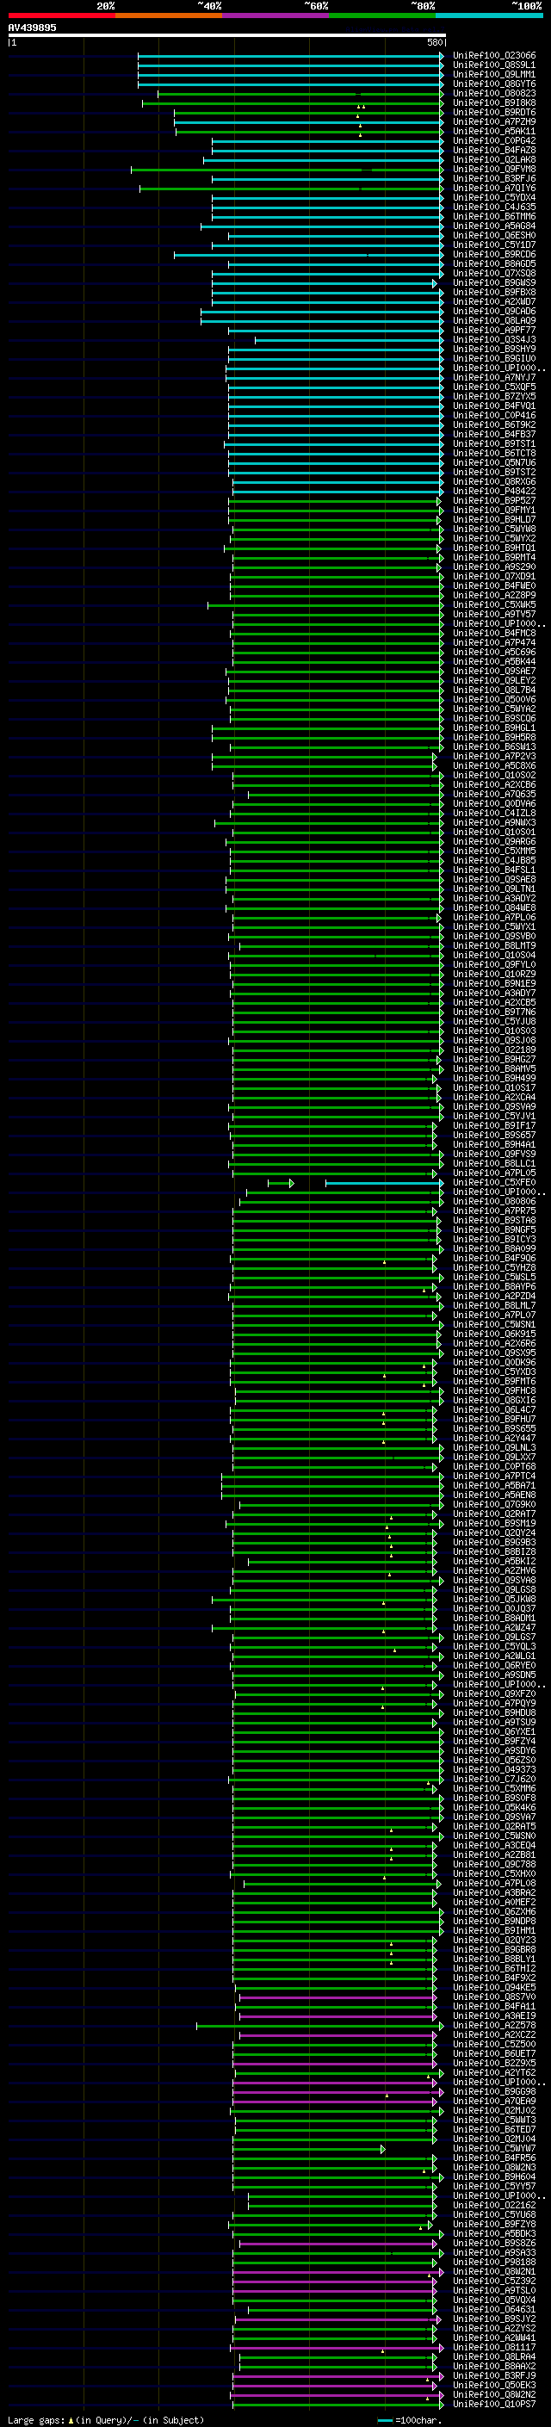This screenshot has height=2427, width=551.
Task: Select hit UniRef100_Q9CAD6
Action: tap(493, 311)
